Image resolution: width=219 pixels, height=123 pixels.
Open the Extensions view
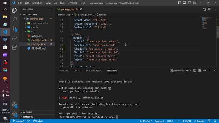click(x=14, y=47)
